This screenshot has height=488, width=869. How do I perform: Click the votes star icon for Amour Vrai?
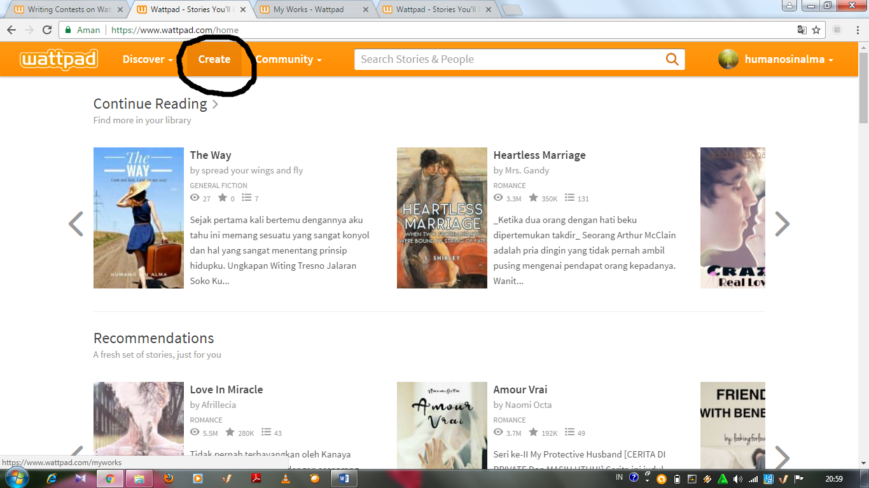pos(533,432)
